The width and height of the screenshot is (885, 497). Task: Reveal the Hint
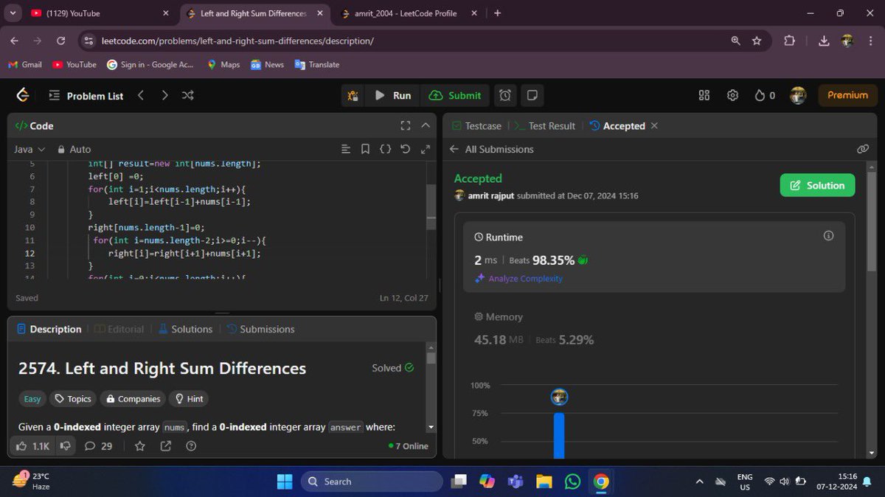pyautogui.click(x=189, y=399)
